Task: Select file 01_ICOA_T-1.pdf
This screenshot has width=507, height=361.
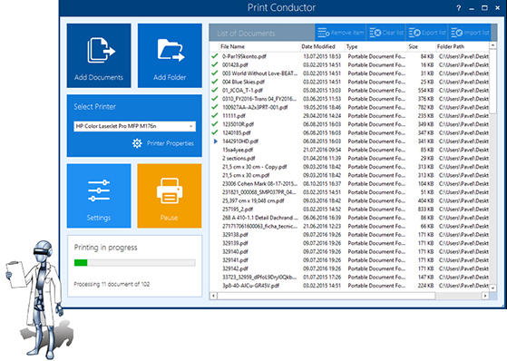Action: (242, 91)
